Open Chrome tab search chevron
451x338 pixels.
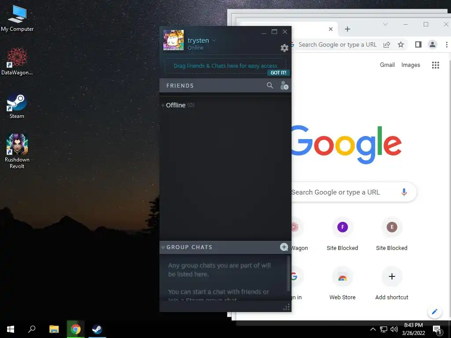point(385,25)
